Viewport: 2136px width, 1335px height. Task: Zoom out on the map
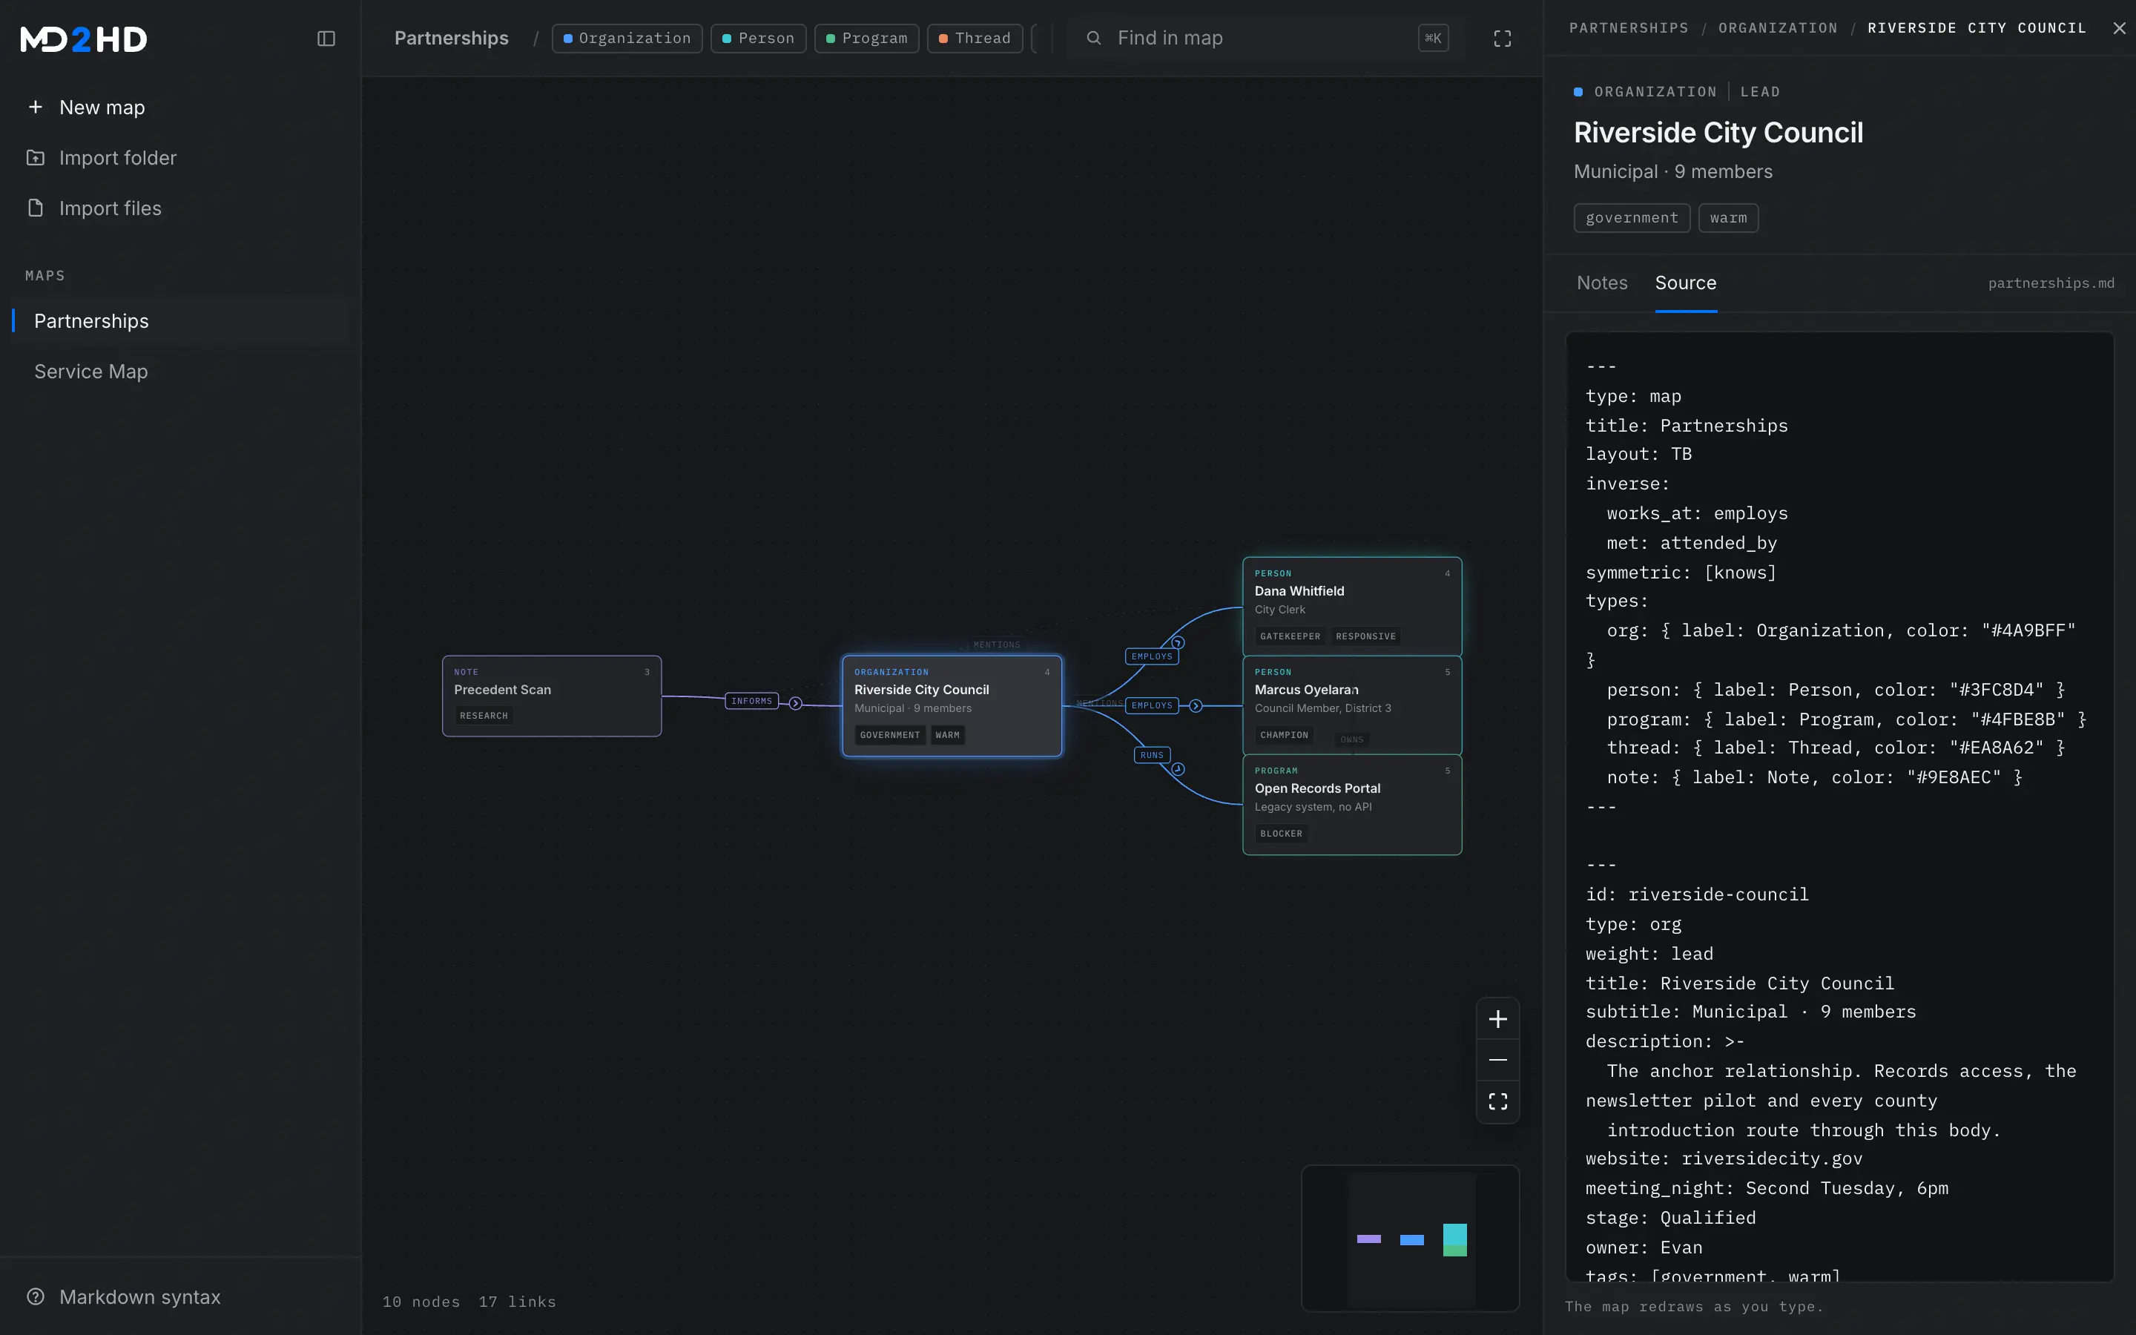tap(1497, 1060)
